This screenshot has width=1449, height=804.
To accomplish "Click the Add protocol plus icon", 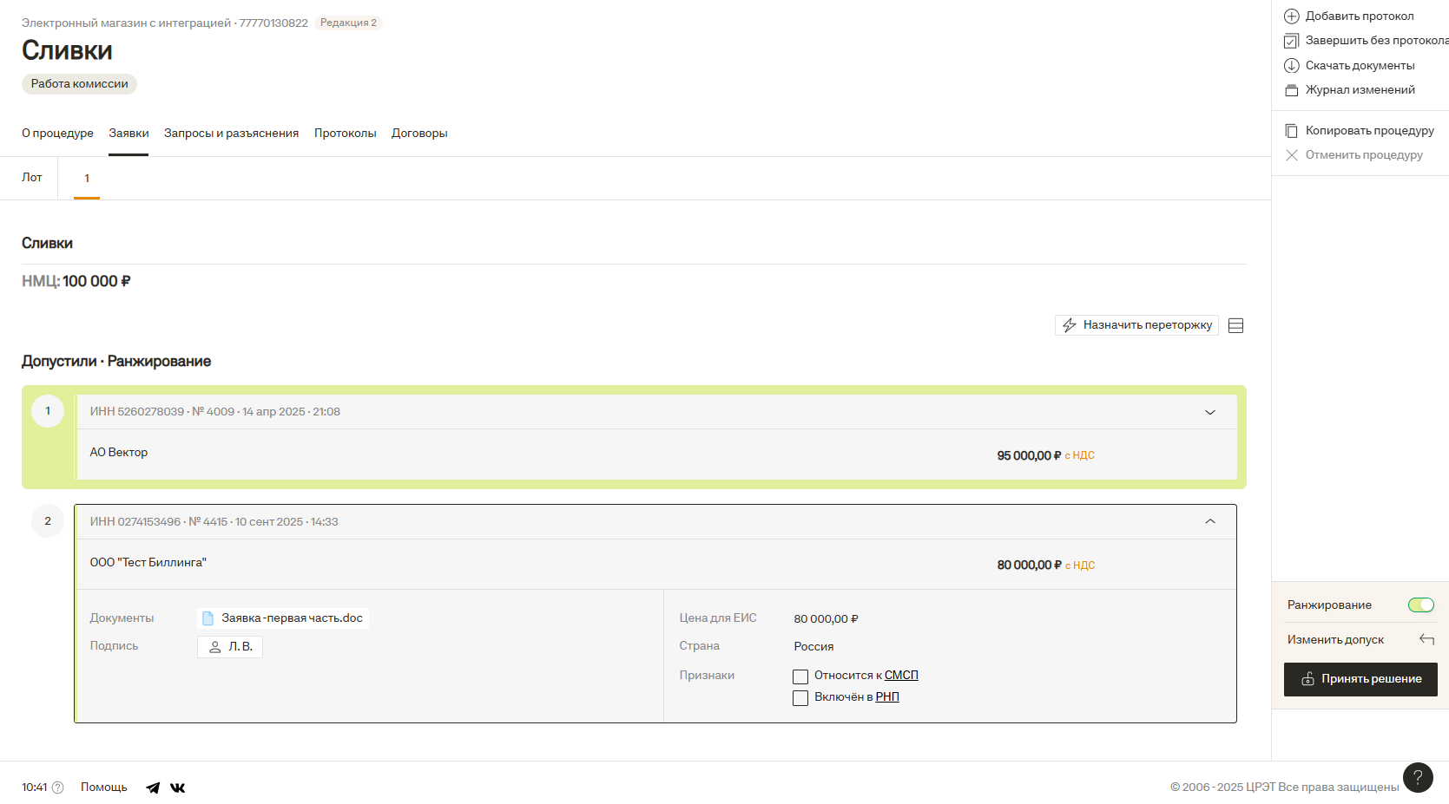I will [x=1291, y=16].
